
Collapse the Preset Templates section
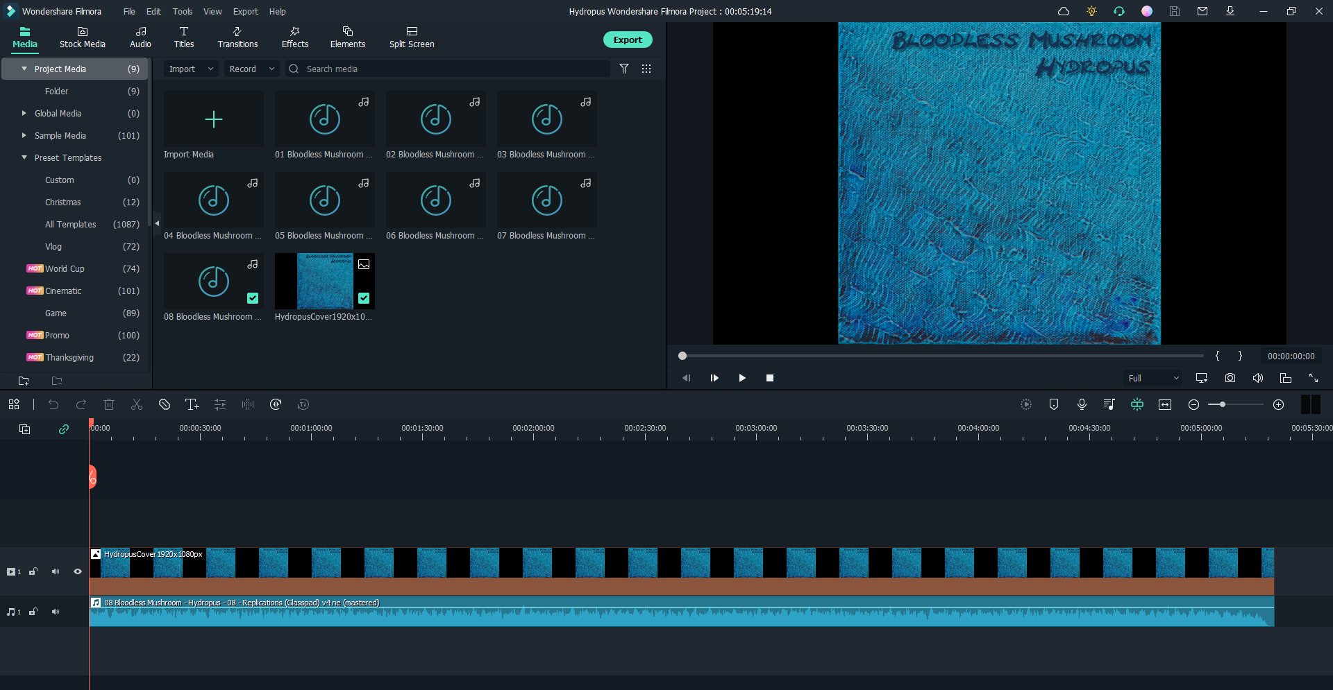click(26, 157)
